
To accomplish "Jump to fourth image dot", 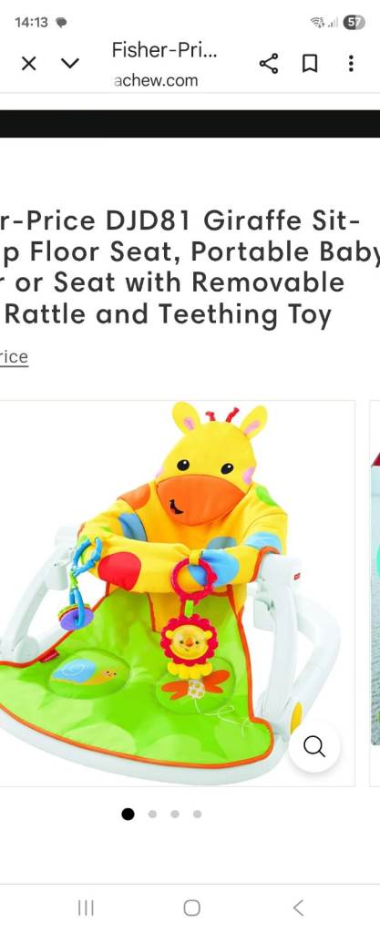I will [x=197, y=814].
